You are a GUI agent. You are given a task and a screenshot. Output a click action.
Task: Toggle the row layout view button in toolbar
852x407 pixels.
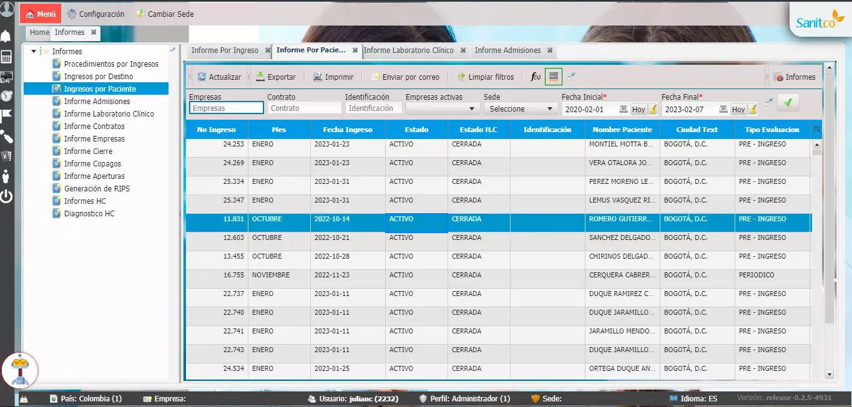click(553, 77)
